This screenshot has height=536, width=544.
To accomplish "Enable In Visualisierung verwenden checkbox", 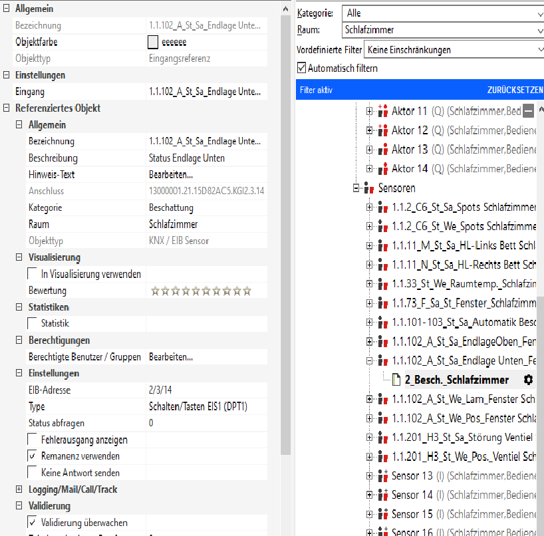I will point(33,273).
